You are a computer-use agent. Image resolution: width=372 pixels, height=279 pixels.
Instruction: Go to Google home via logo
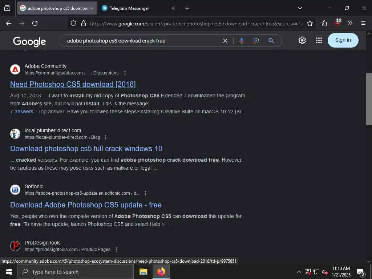coord(29,41)
